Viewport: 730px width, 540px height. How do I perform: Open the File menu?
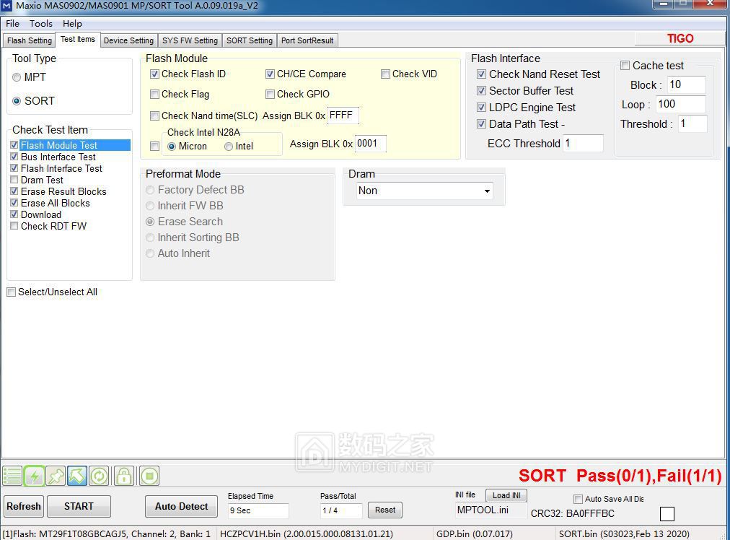coord(12,23)
